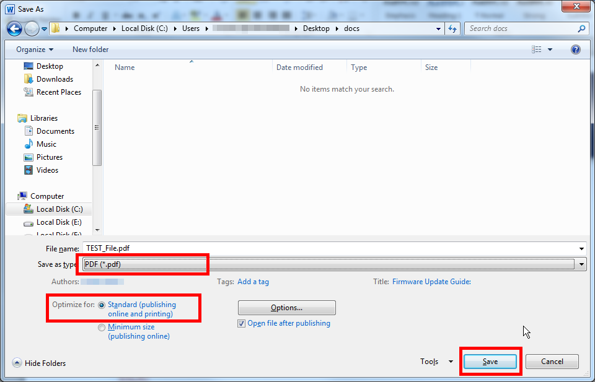Screen dimensions: 595x382
Task: Open the file name history dropdown
Action: (581, 248)
